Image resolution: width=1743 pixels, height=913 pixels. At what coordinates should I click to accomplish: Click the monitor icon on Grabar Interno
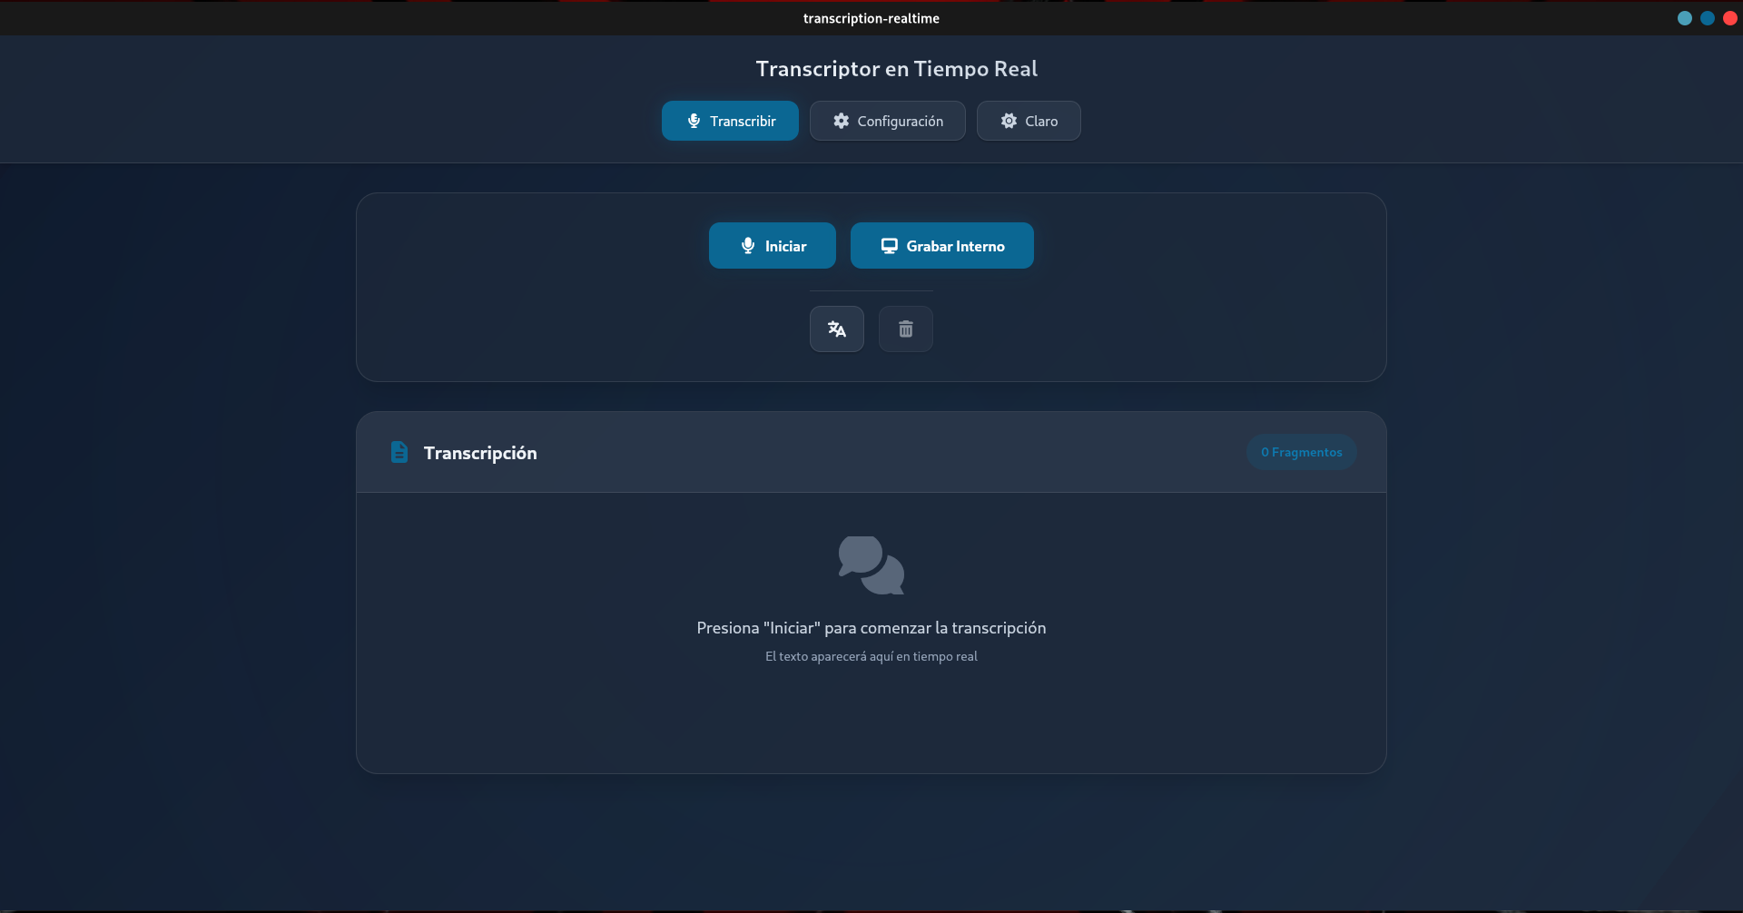pos(889,246)
